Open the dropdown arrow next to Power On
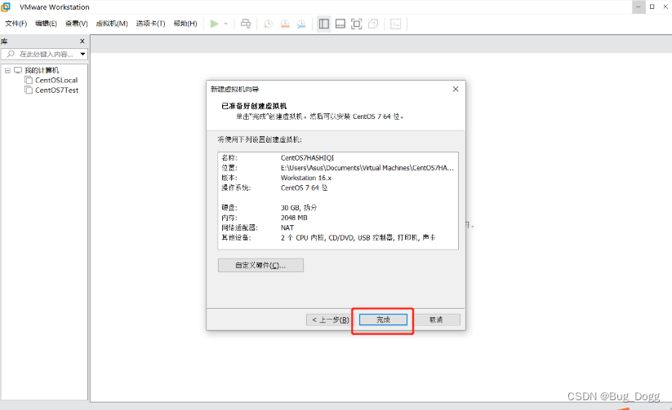 pos(226,24)
